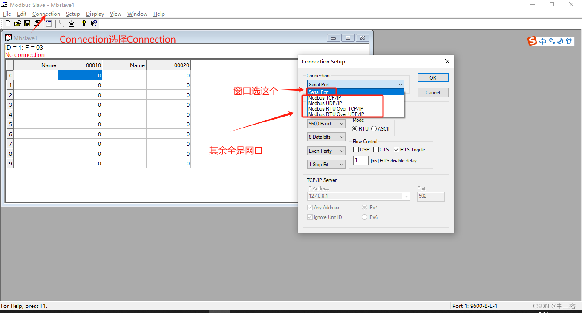Choose Modbus RTU Over TCP/IP option

[x=355, y=109]
